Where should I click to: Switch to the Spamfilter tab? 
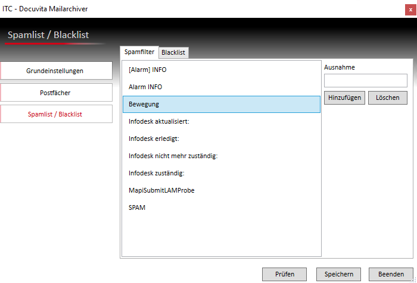[x=139, y=52]
